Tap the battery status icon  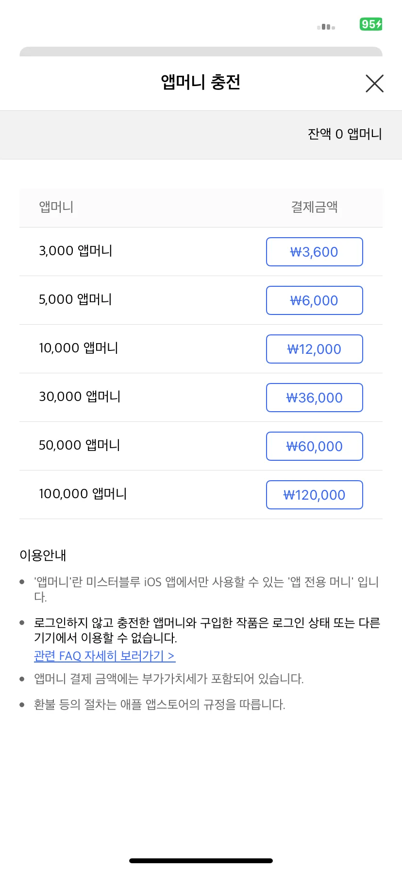pos(371,24)
